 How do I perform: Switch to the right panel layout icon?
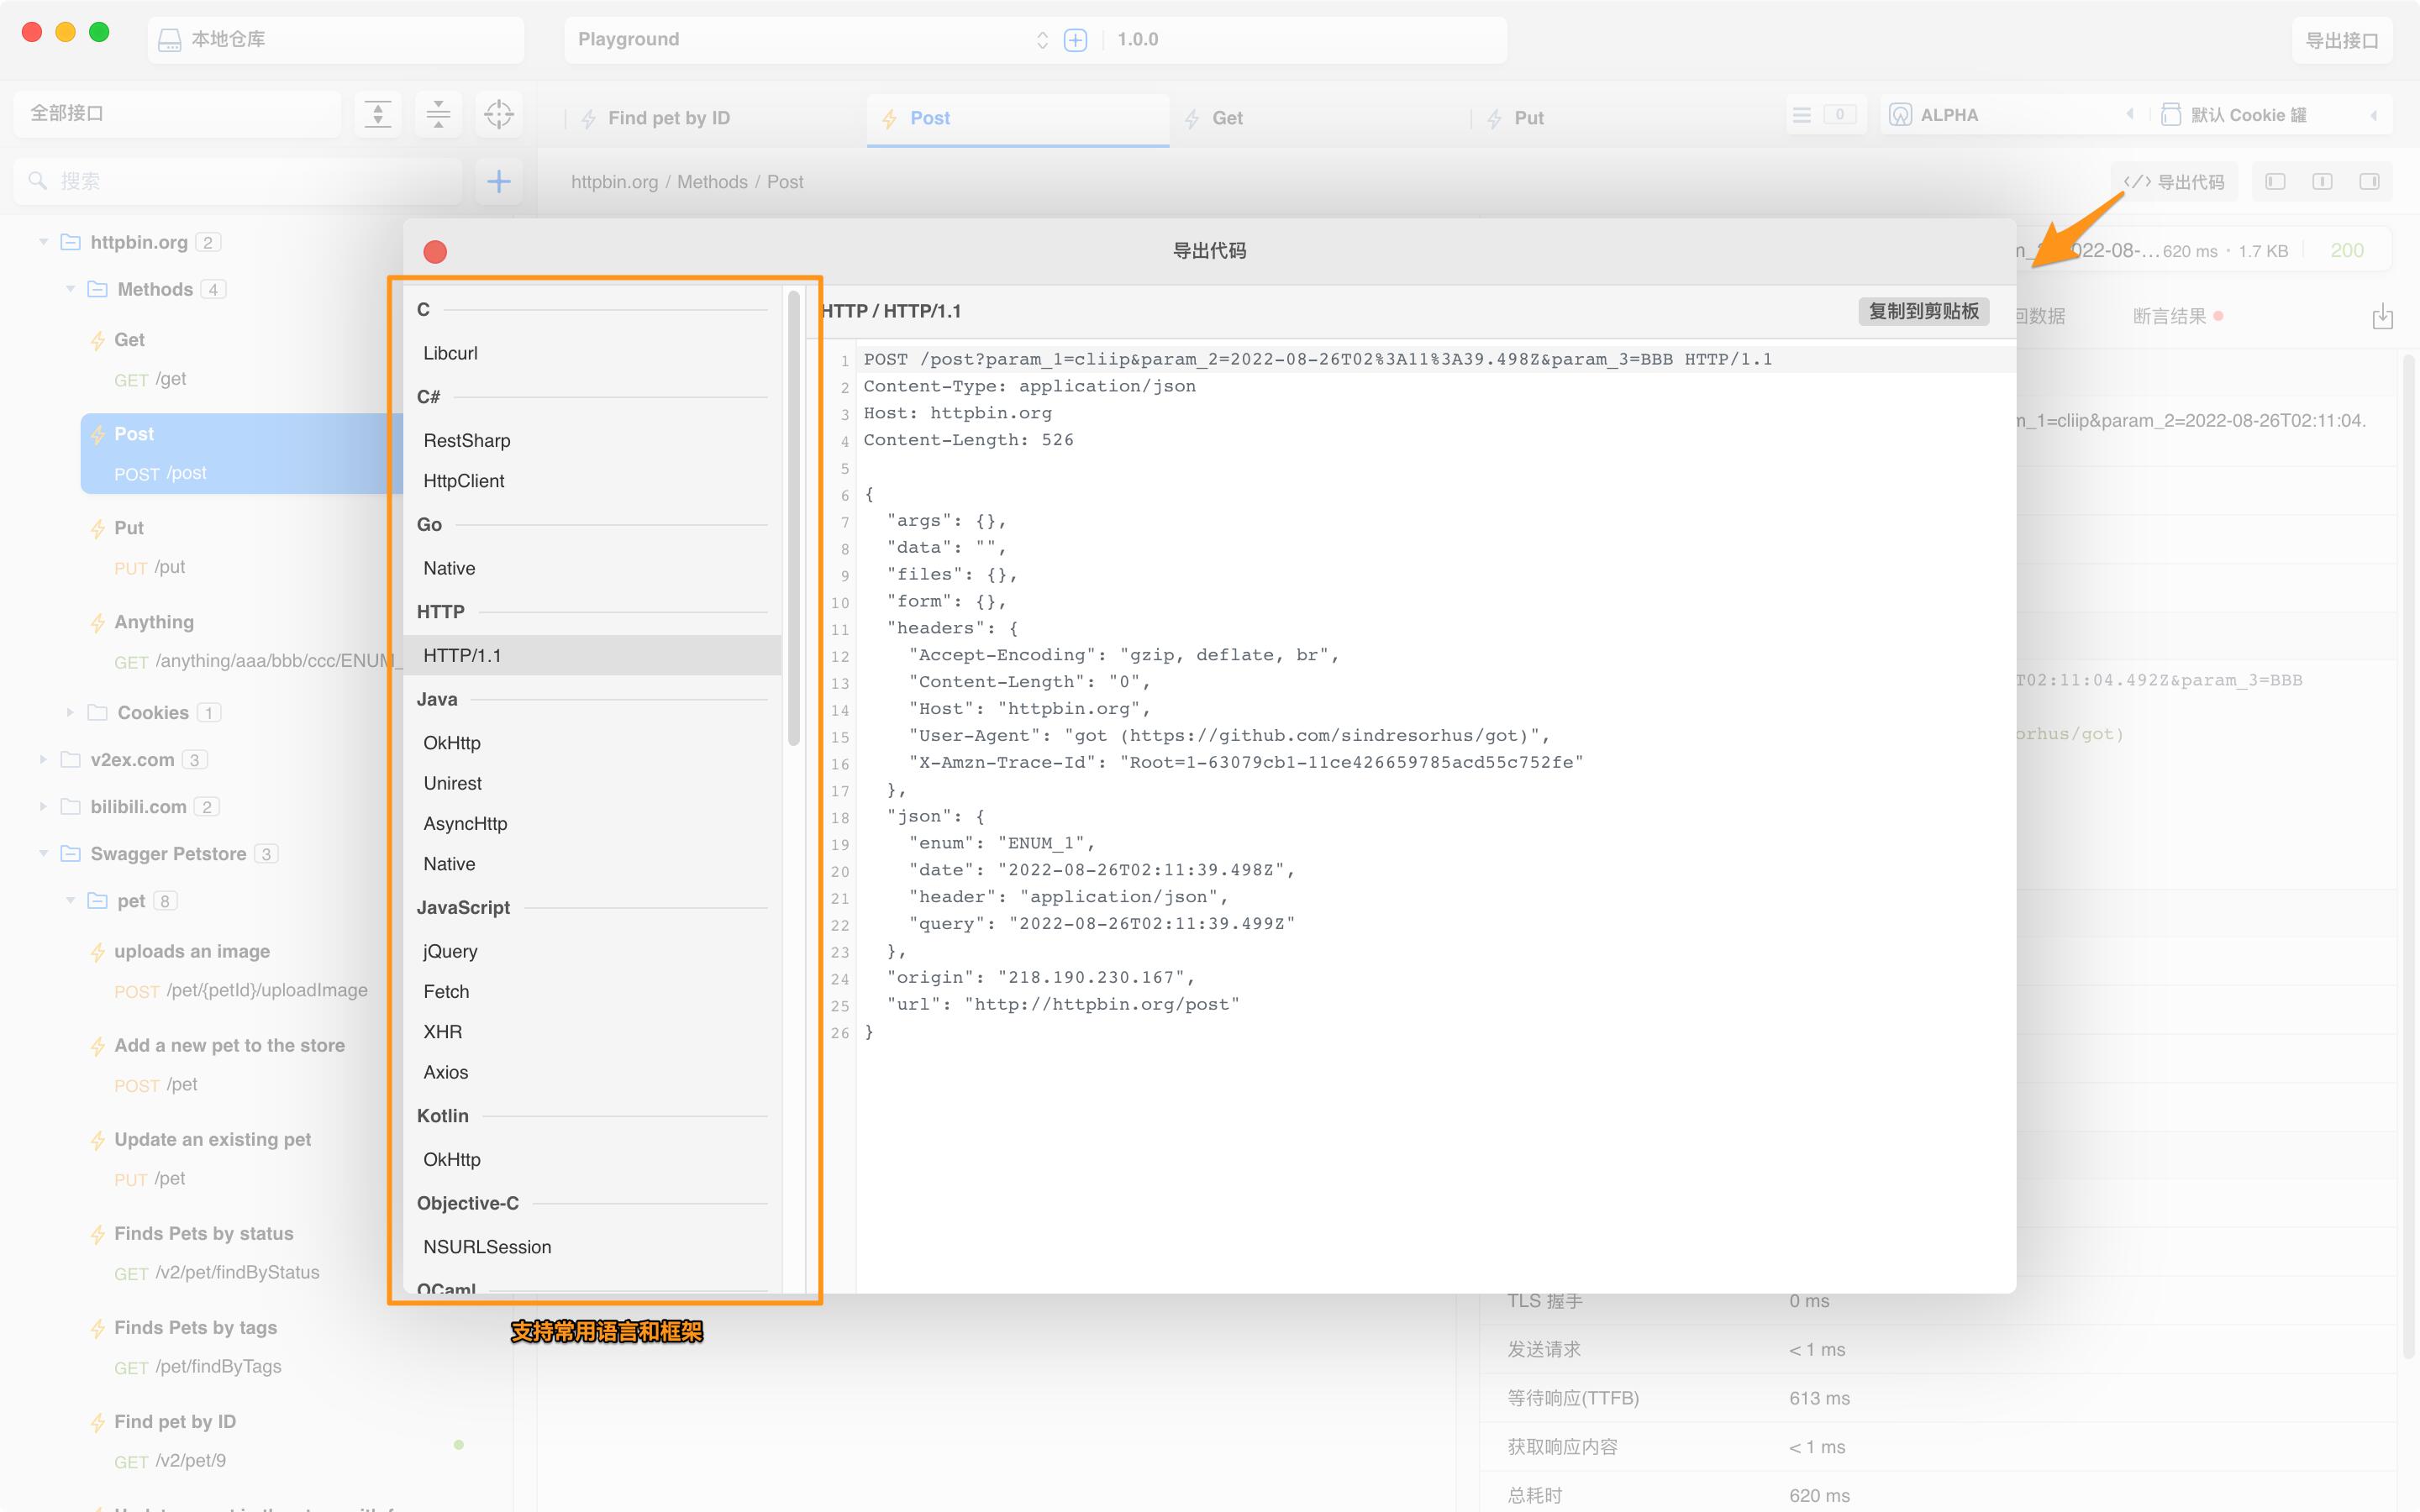[x=2369, y=182]
